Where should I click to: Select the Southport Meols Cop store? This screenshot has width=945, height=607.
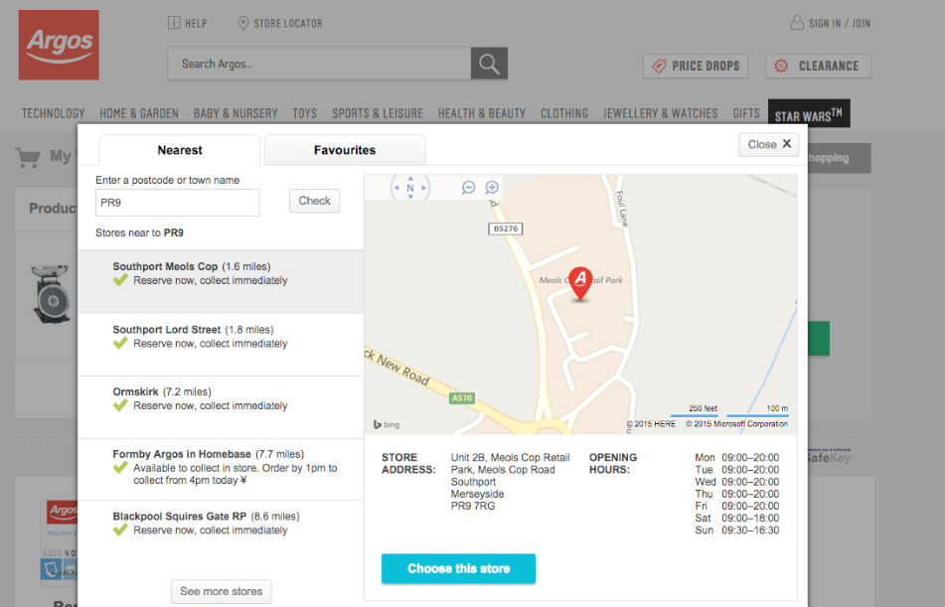coord(221,281)
